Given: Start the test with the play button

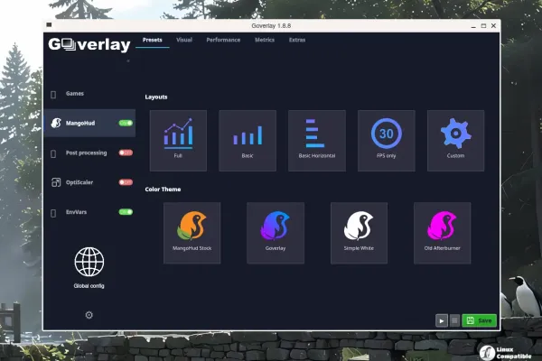Looking at the screenshot, I should coord(442,320).
